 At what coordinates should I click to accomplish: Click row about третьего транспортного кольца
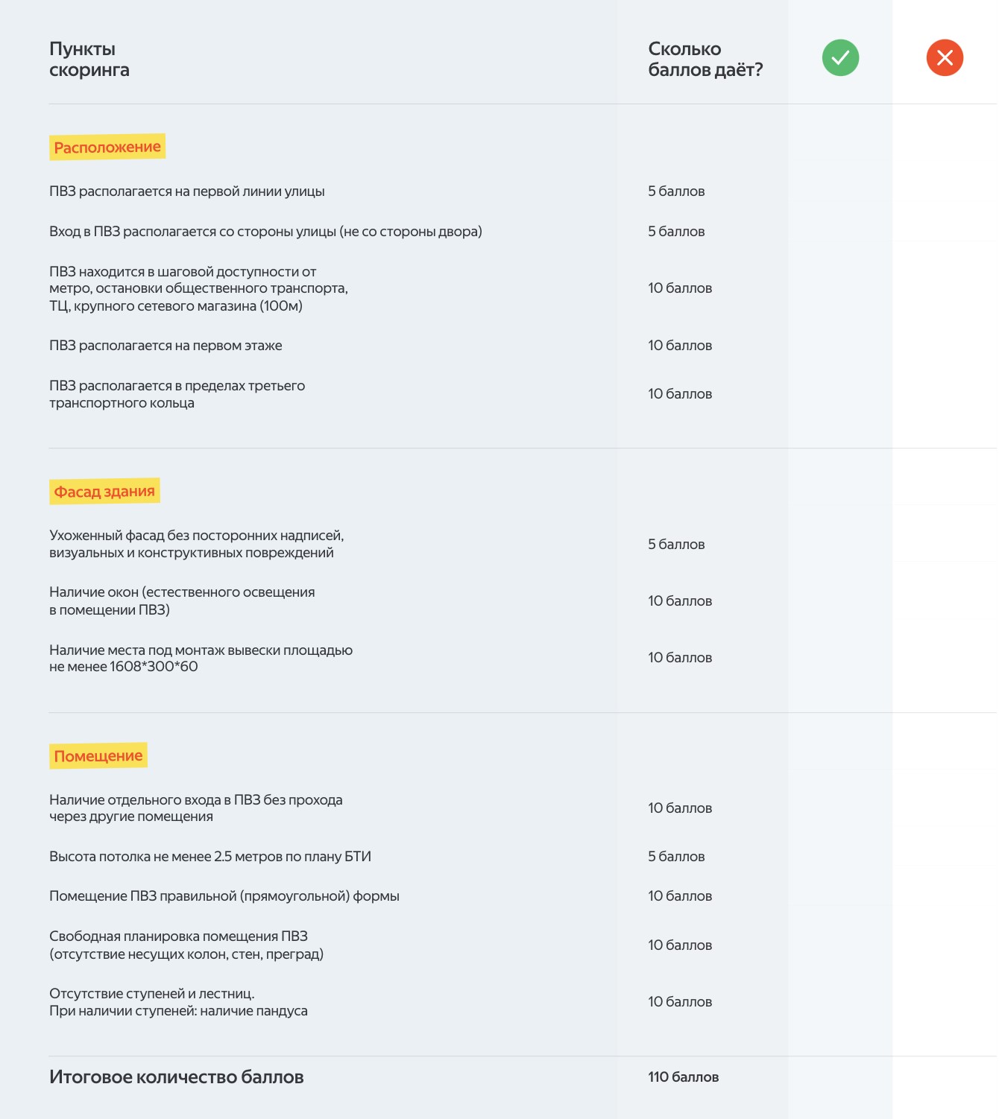177,394
